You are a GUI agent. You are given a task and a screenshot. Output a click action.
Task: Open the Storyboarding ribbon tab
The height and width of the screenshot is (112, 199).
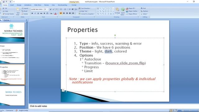62,5
